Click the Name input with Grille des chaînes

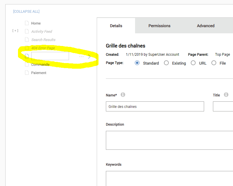(155, 106)
